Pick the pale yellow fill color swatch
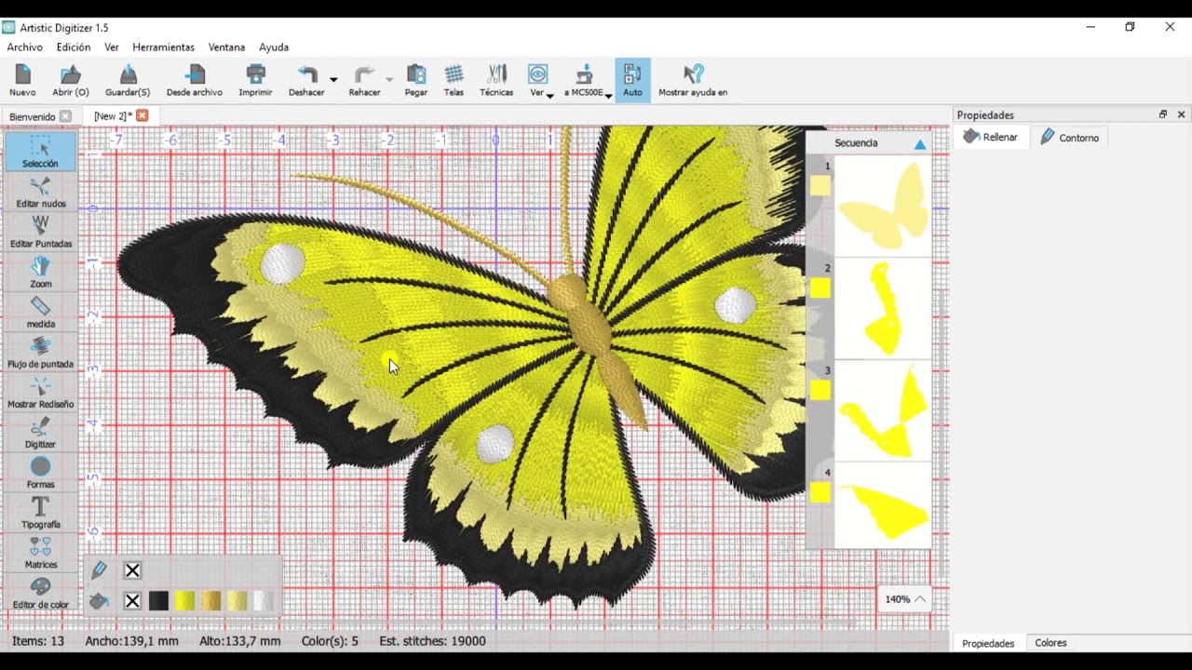Screen dimensions: 1192x670 pyautogui.click(x=237, y=601)
